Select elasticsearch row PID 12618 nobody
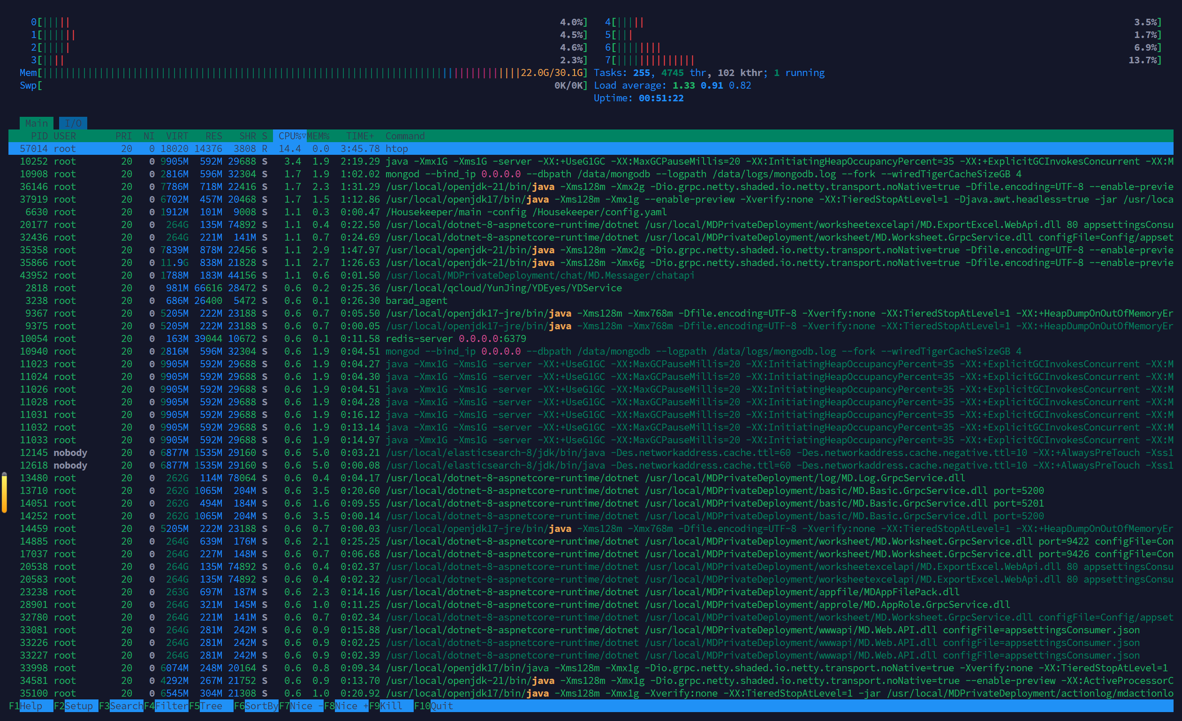This screenshot has height=721, width=1182. [x=591, y=465]
